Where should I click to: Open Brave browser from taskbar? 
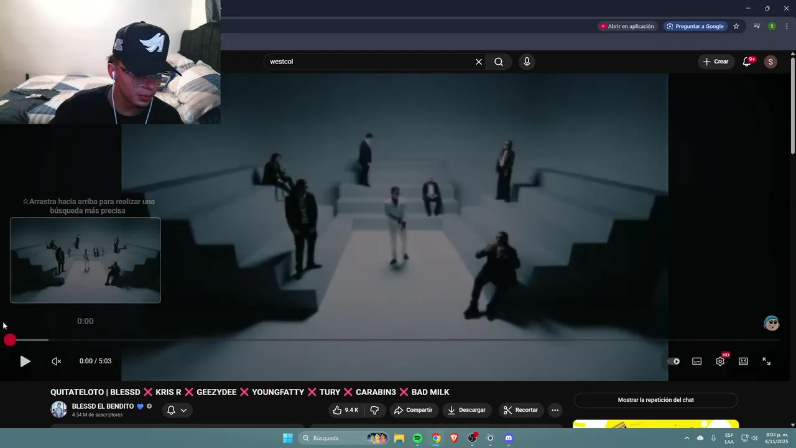tap(454, 438)
